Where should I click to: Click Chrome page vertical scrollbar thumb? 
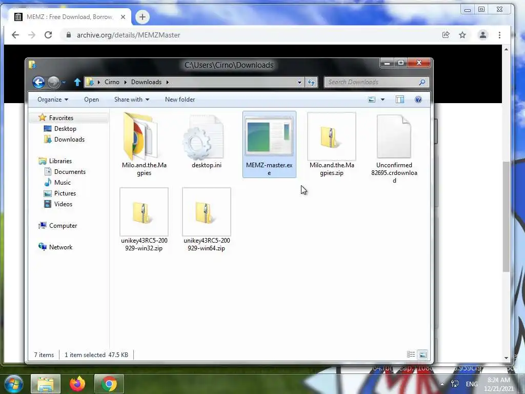(506, 216)
